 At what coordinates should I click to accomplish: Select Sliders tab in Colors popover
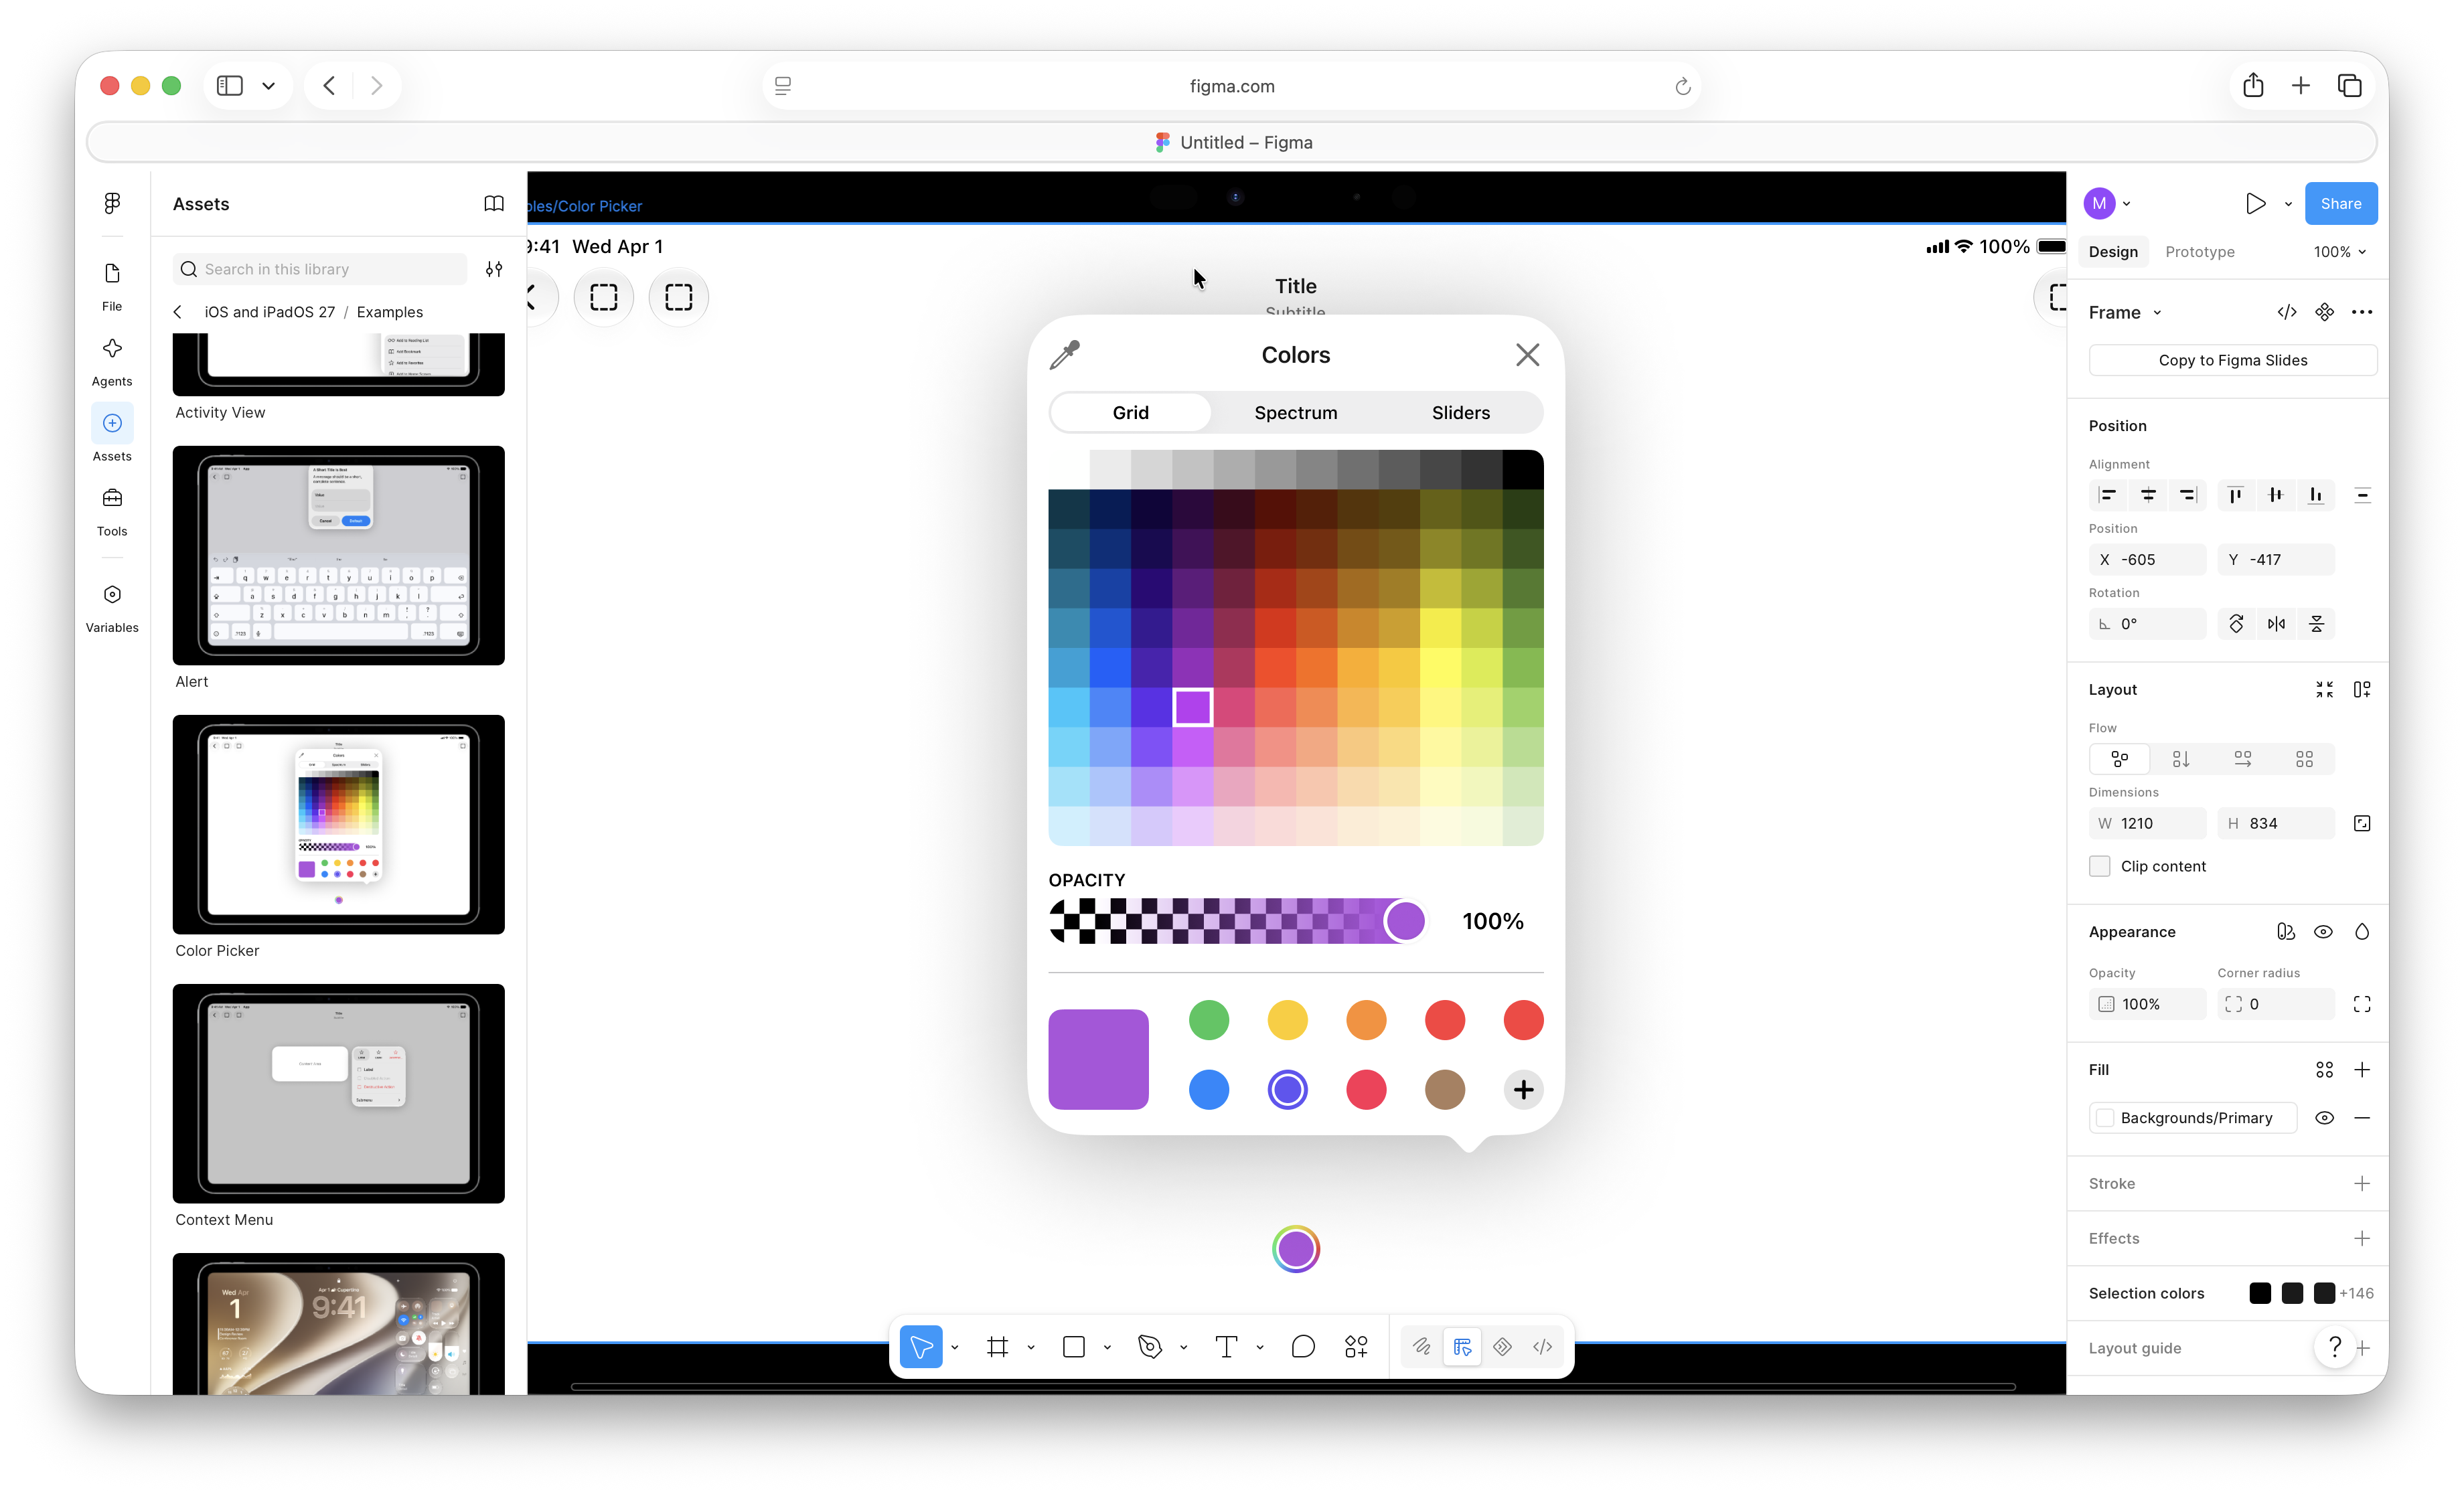1460,413
